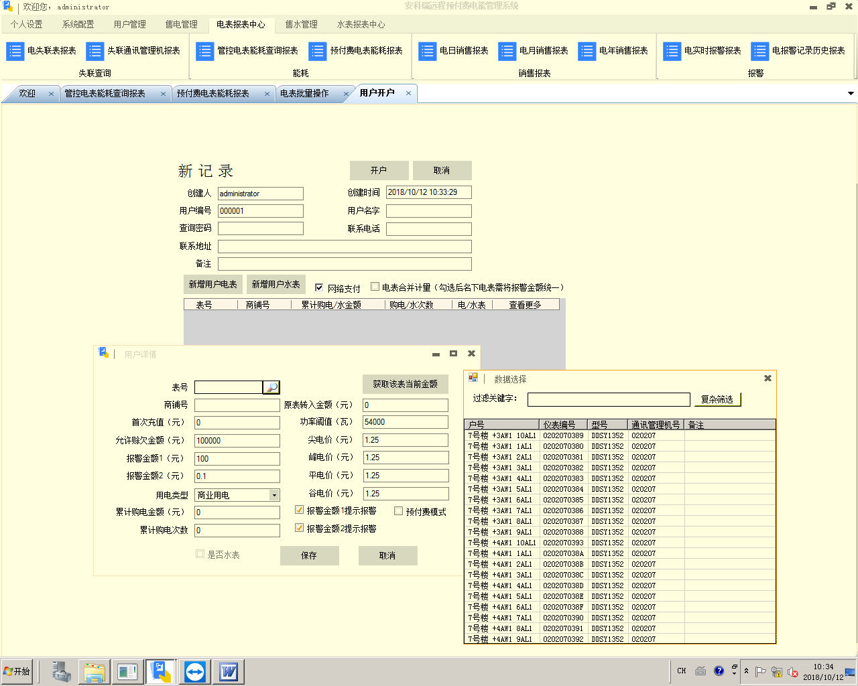The width and height of the screenshot is (858, 686).
Task: Open 电报警记录历史报表 report
Action: (798, 51)
